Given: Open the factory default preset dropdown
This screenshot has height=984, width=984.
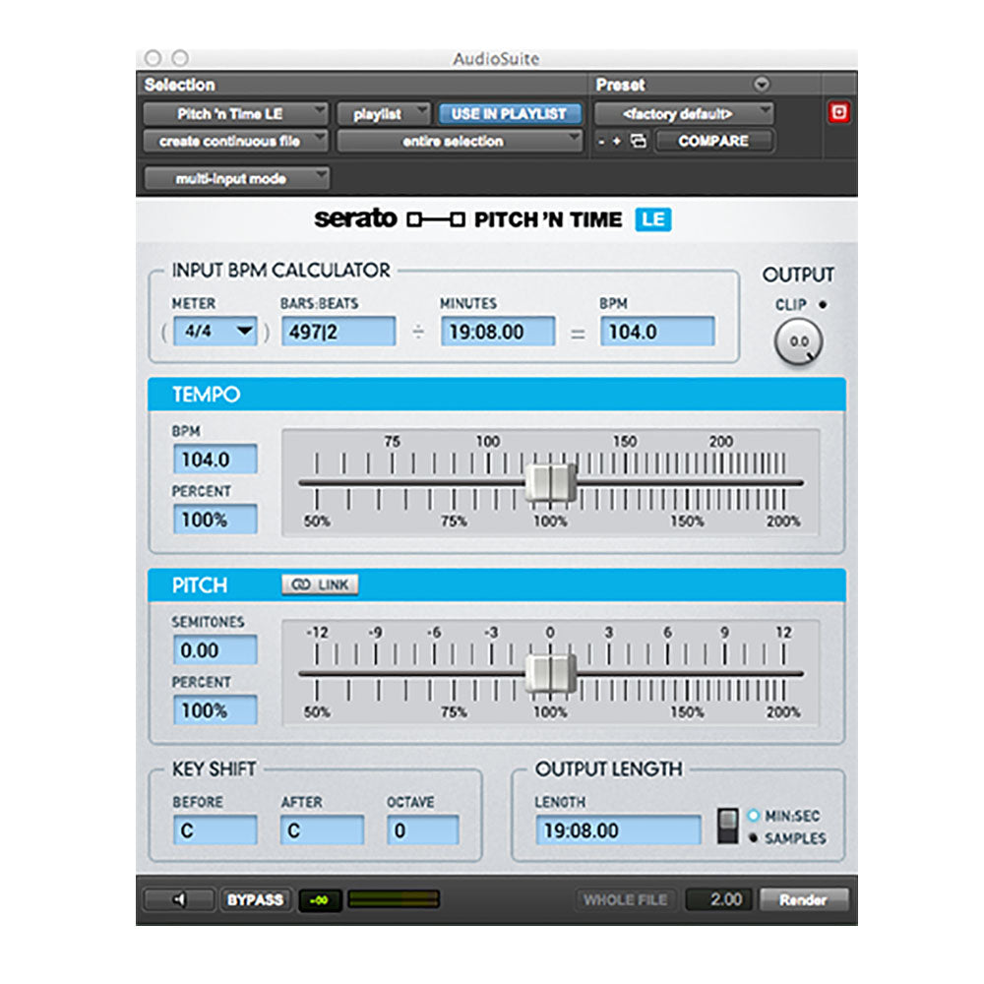Looking at the screenshot, I should click(684, 114).
